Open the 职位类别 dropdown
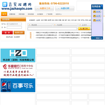105x105 pixels. (x=40, y=25)
